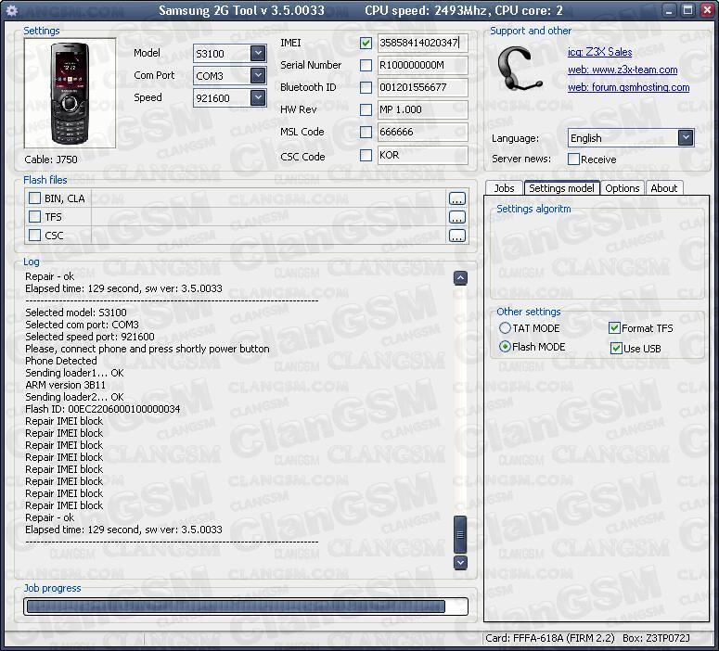719x651 pixels.
Task: Browse for the TFS flash file
Action: (x=456, y=217)
